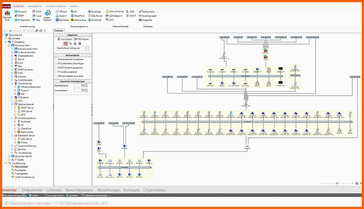This screenshot has height=209, width=364.
Task: Click the PNG Export button
Action: pos(82,39)
